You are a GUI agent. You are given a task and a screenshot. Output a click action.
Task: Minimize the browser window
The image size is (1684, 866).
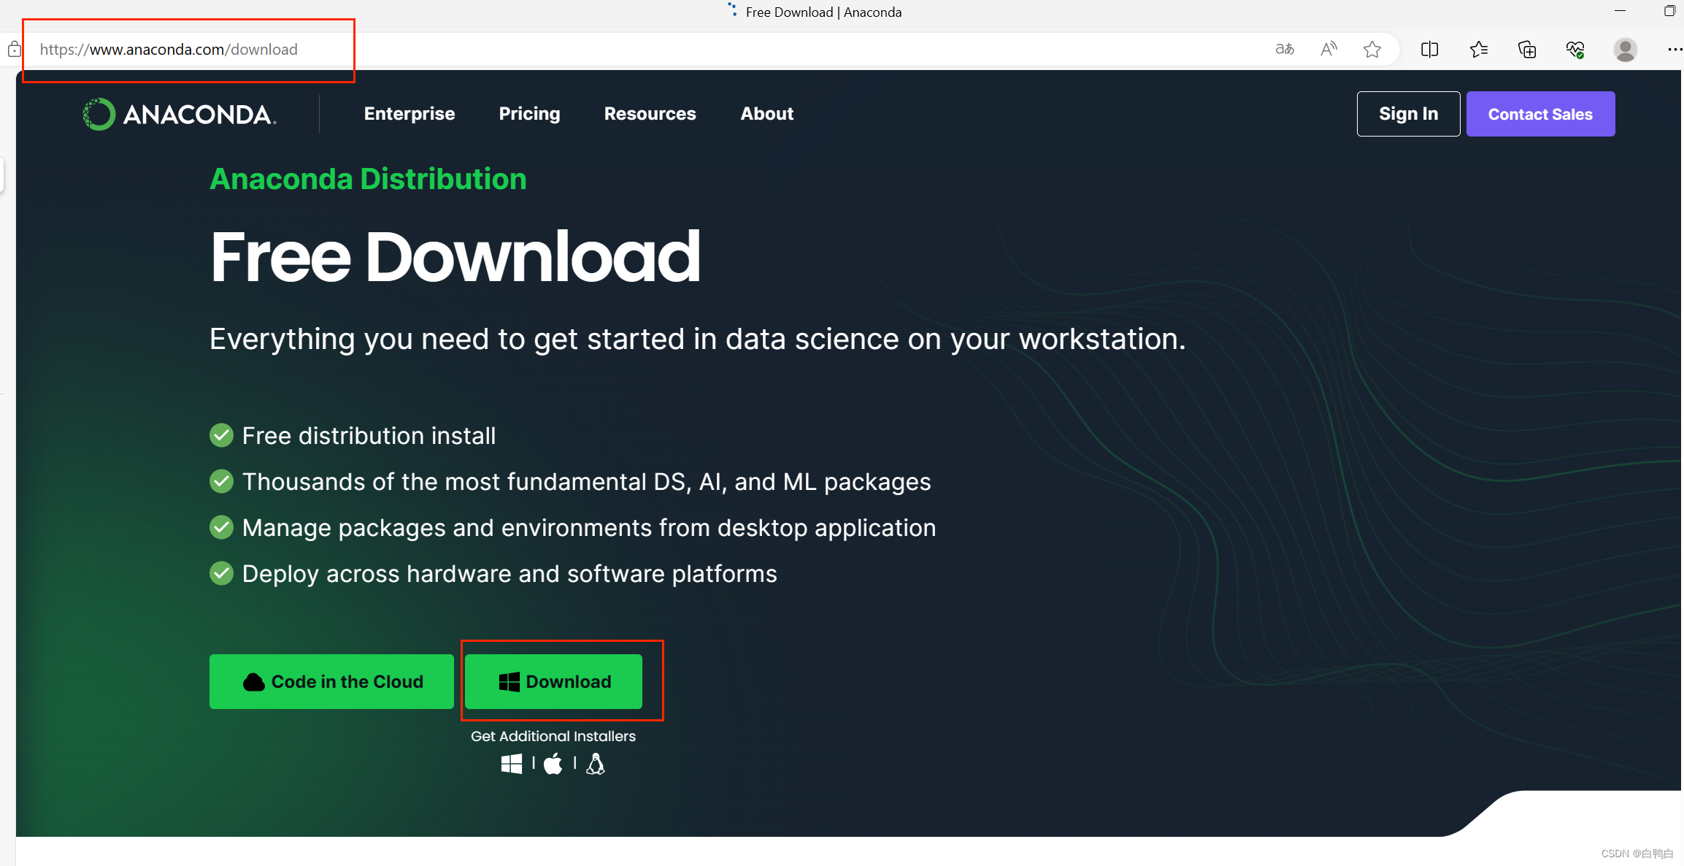1620,11
